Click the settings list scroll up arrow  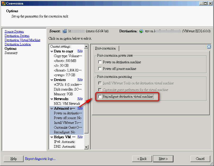[x=86, y=46]
